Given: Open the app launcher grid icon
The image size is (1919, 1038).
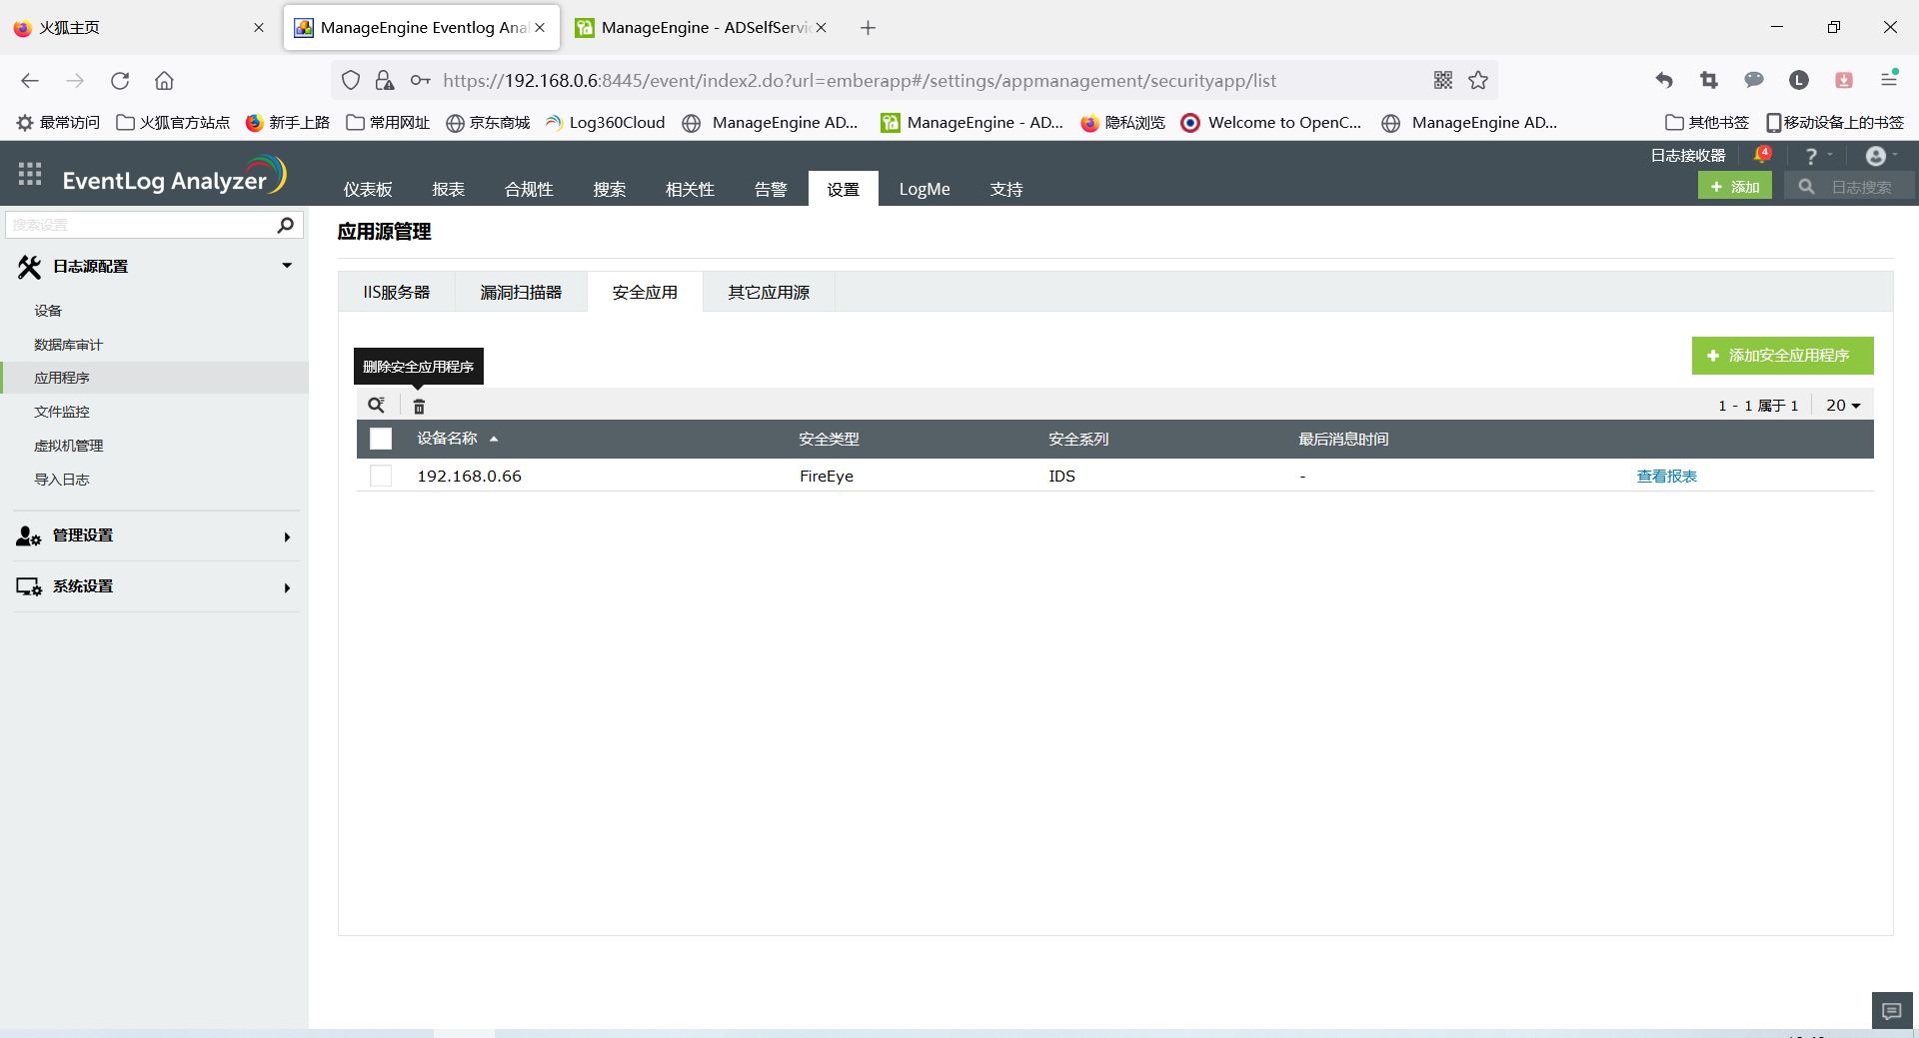Looking at the screenshot, I should [x=30, y=174].
